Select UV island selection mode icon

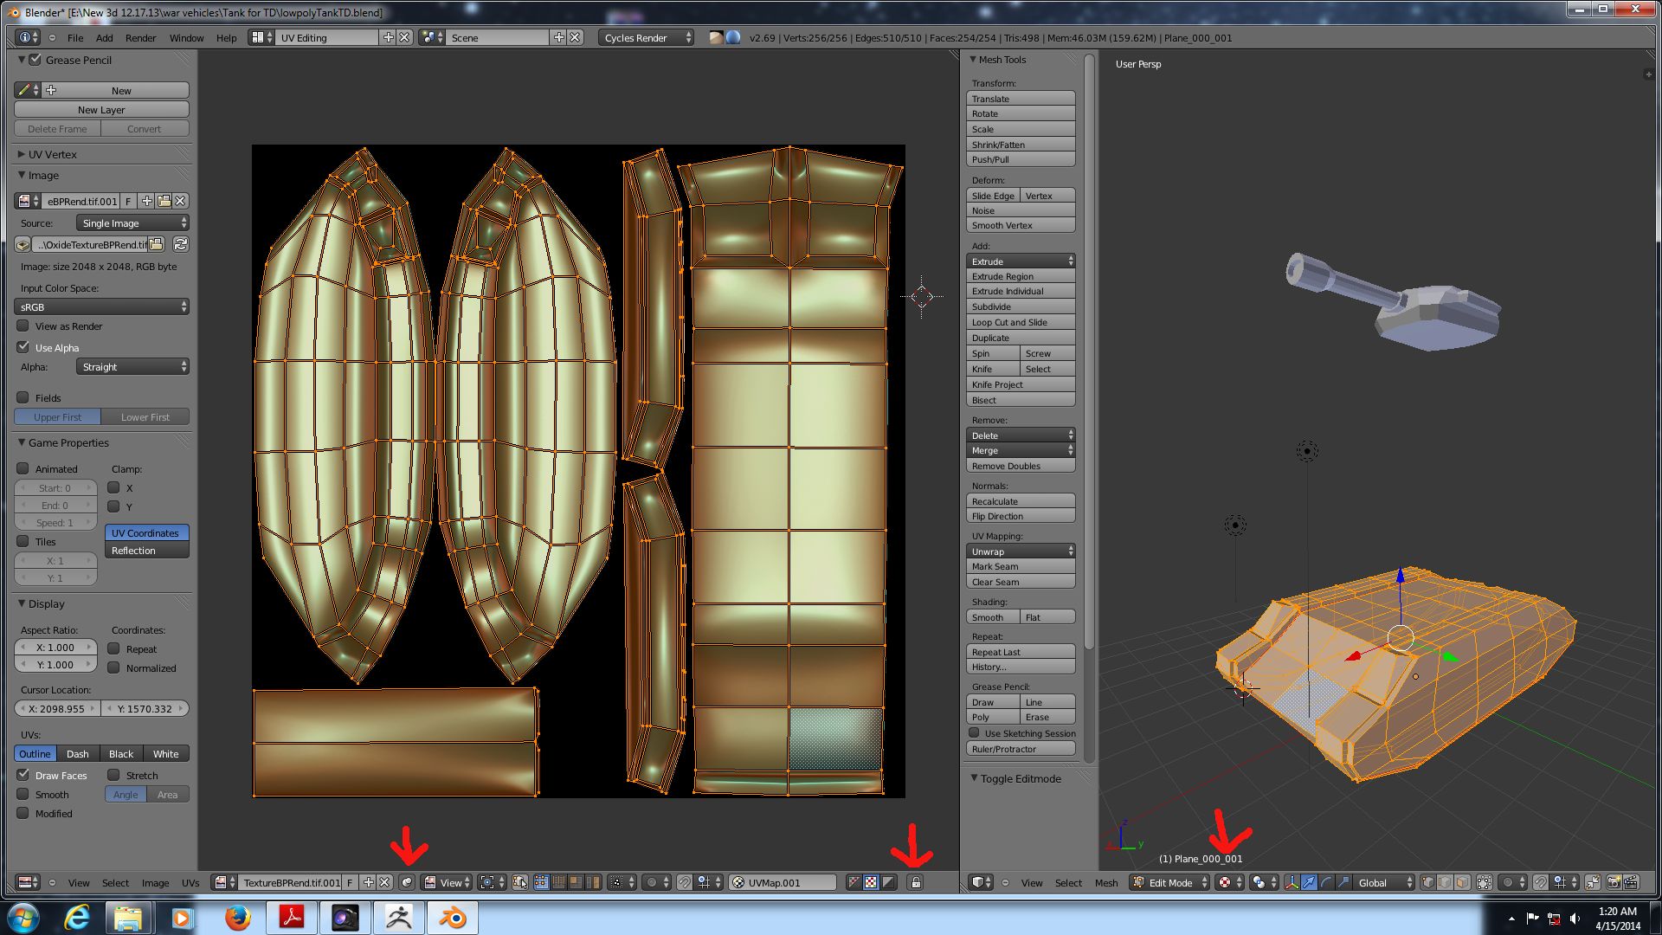point(593,882)
